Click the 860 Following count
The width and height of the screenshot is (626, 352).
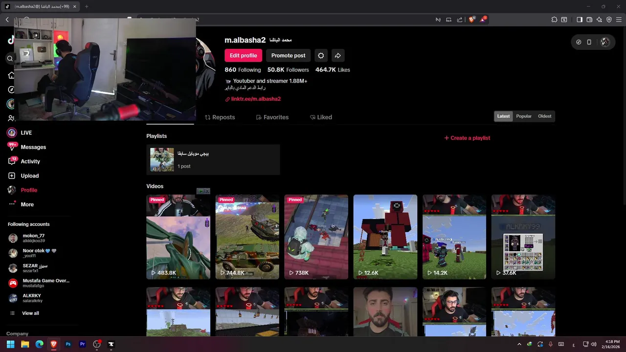pyautogui.click(x=243, y=70)
